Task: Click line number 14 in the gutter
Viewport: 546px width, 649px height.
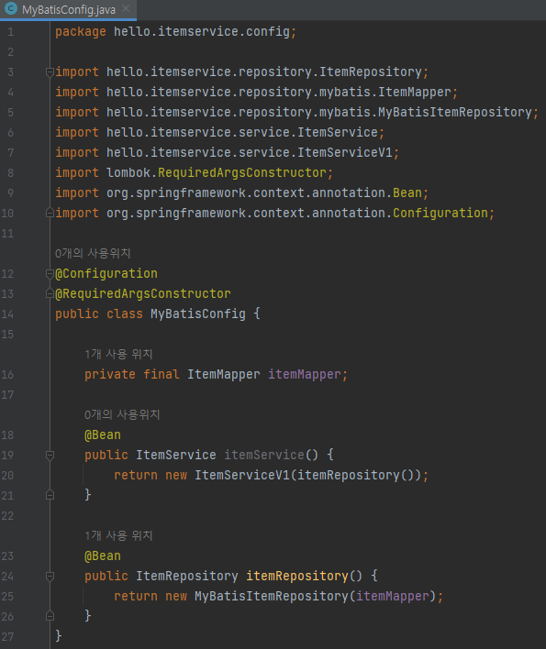Action: (x=7, y=314)
